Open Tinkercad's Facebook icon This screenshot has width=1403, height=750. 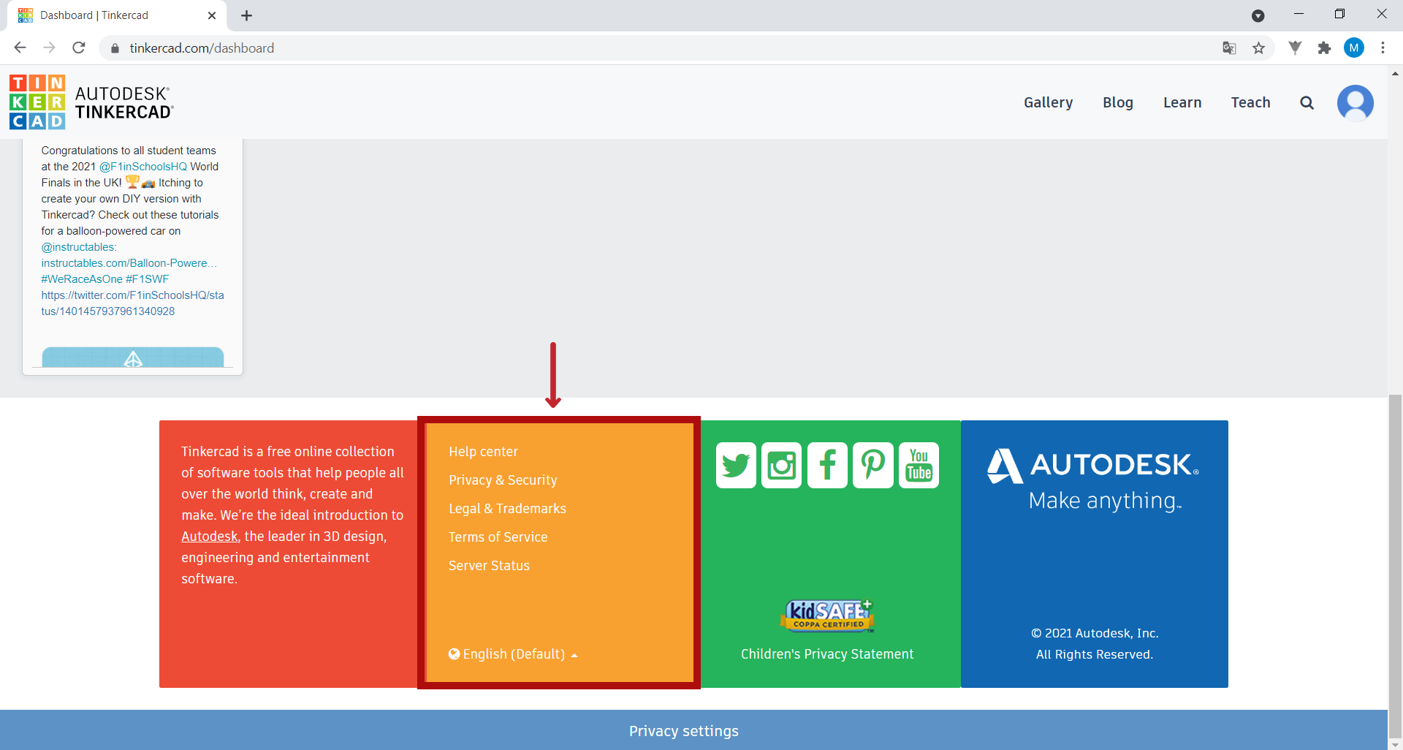[827, 465]
